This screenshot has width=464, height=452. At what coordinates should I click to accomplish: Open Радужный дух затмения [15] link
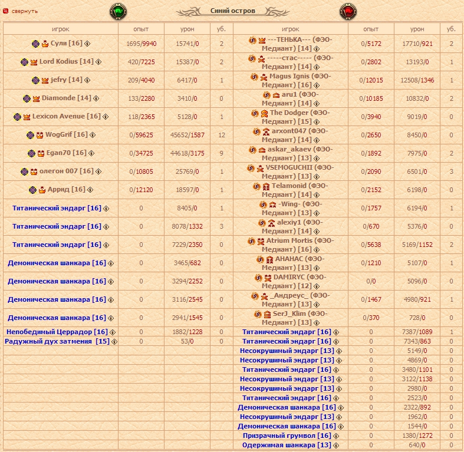click(57, 341)
